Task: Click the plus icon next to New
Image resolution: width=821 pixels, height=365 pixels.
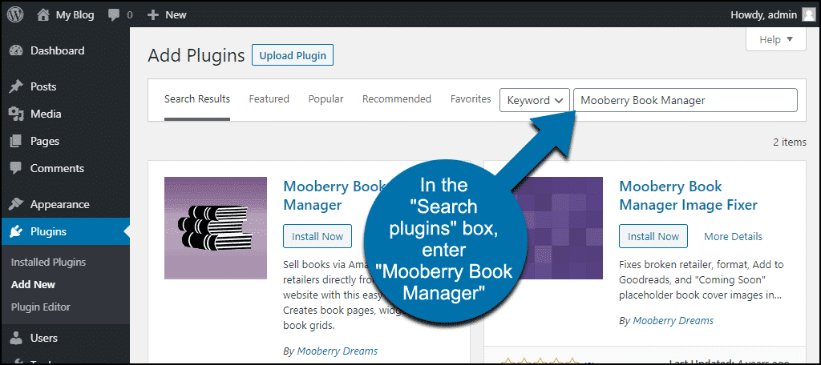Action: (x=153, y=15)
